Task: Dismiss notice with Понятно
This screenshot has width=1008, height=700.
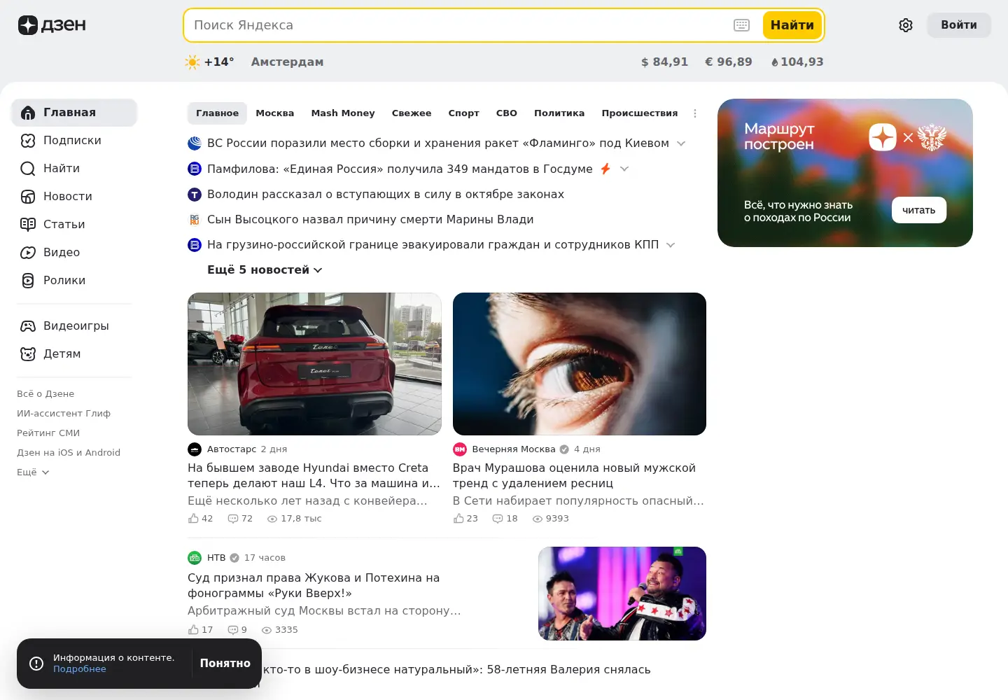Action: 225,664
